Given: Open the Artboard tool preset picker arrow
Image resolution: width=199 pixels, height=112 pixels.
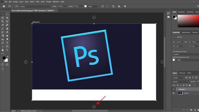Looking at the screenshot, I should (13, 6).
